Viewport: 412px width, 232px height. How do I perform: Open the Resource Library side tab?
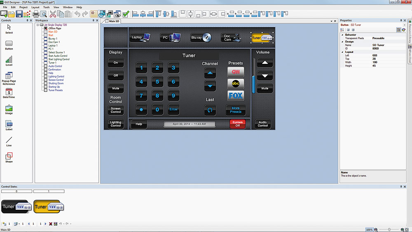410,32
